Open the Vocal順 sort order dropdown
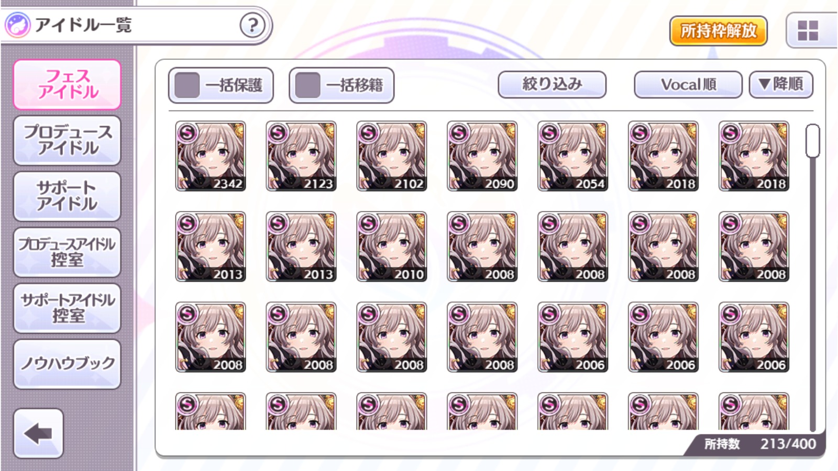Image resolution: width=838 pixels, height=471 pixels. click(x=688, y=84)
